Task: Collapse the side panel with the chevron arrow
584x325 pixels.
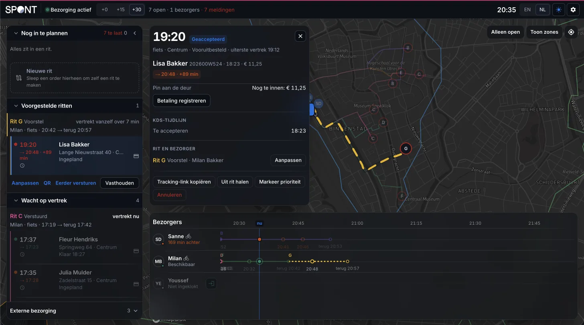Action: [x=135, y=33]
